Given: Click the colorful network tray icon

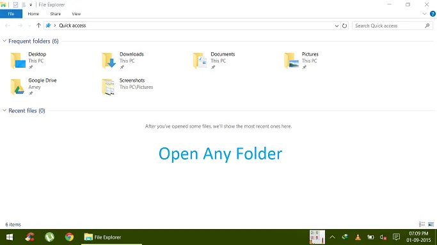Looking at the screenshot, I should click(x=345, y=237).
